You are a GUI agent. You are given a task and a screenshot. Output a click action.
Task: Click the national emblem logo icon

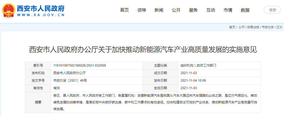point(9,10)
